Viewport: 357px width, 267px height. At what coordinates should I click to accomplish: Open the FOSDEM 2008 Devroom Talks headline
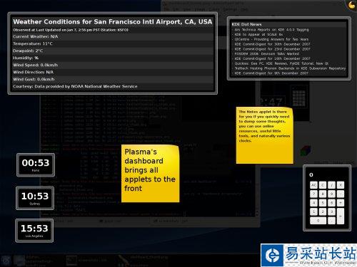tap(267, 54)
